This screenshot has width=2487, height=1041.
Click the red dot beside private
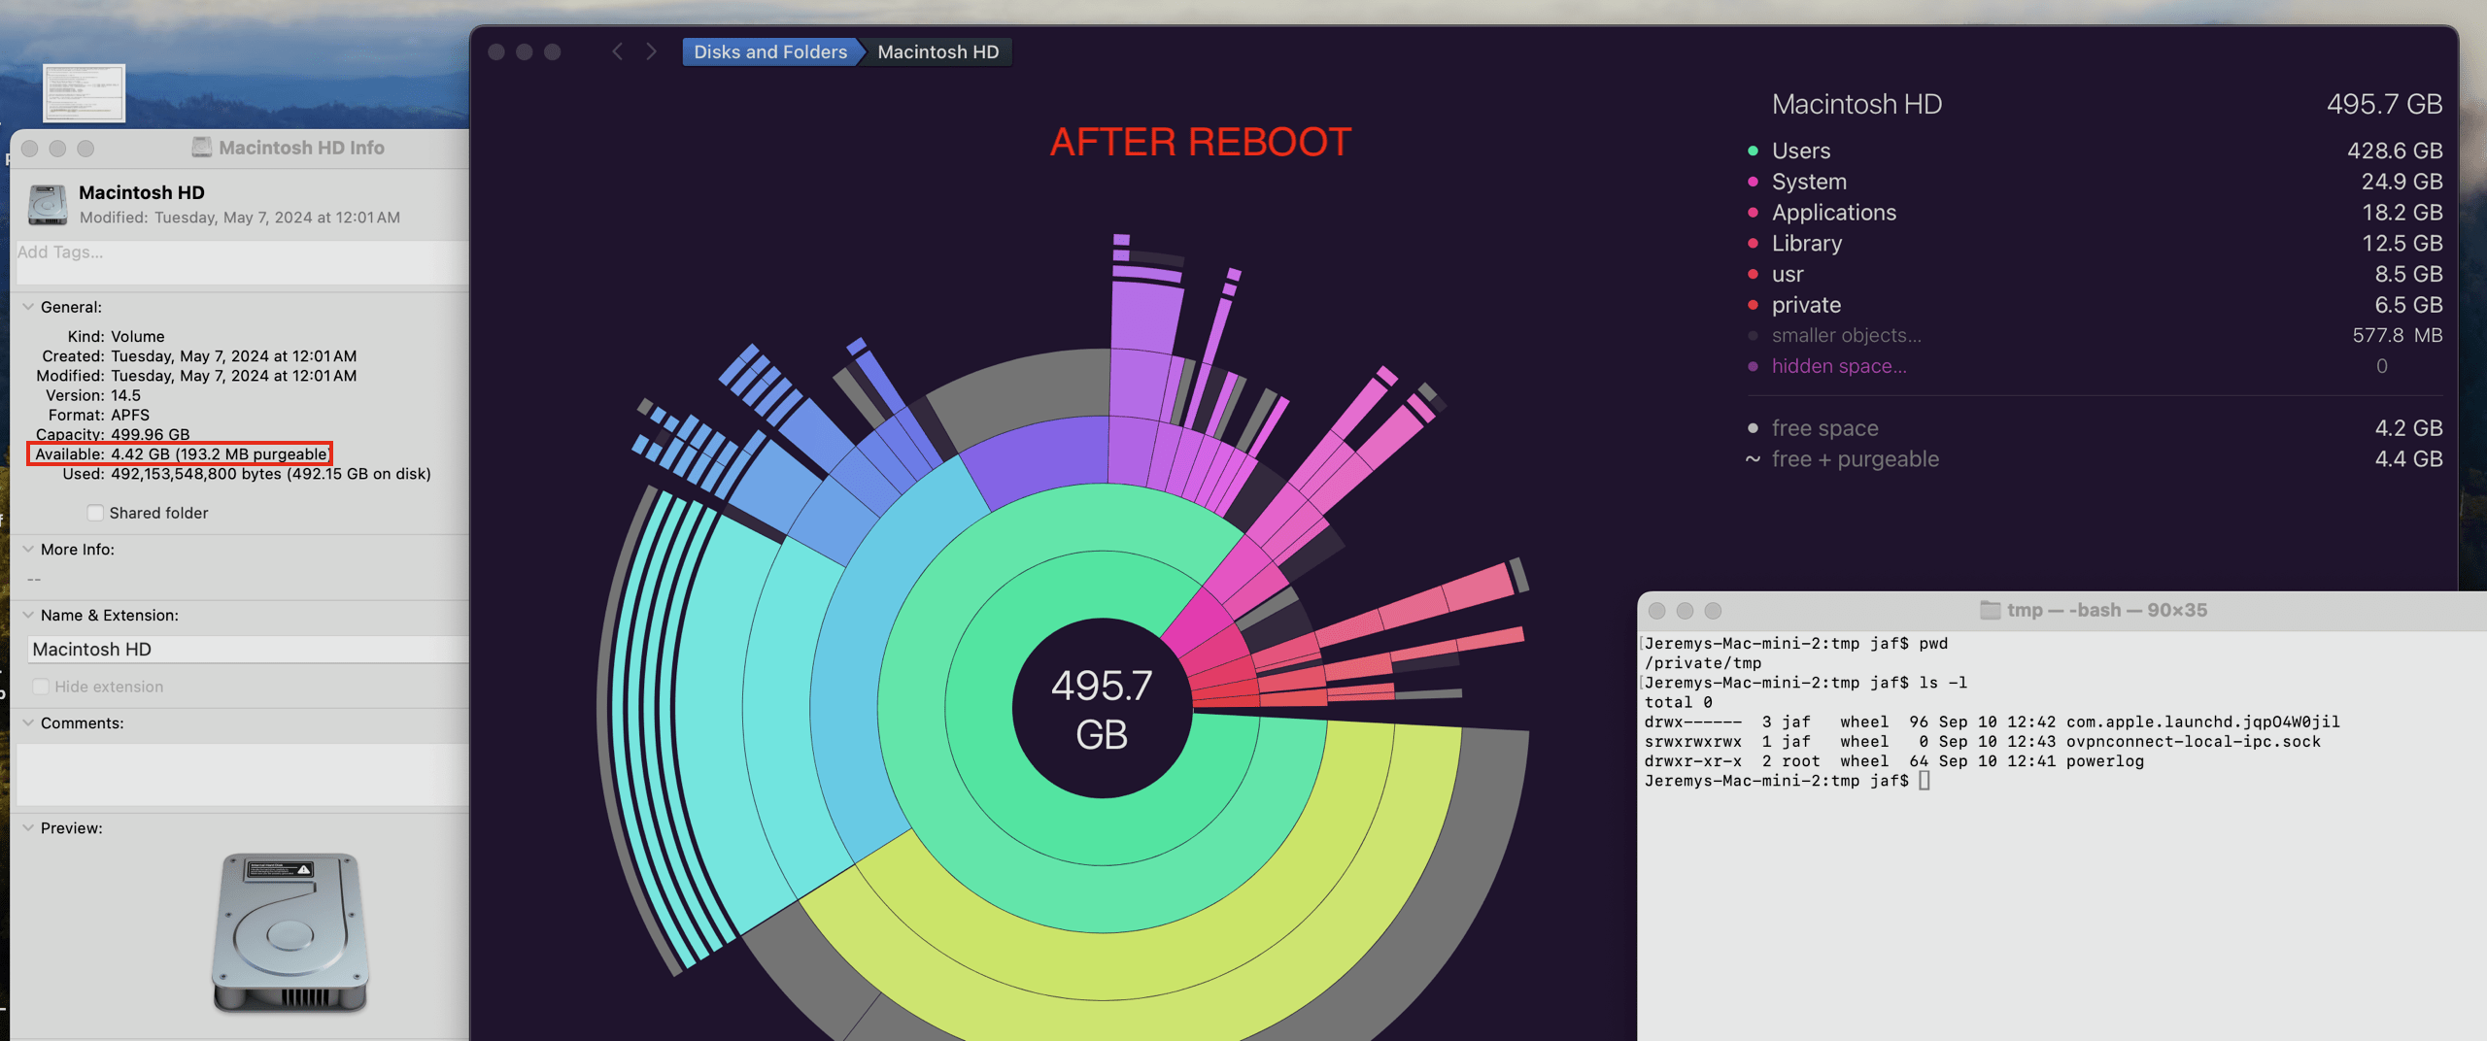point(1753,305)
